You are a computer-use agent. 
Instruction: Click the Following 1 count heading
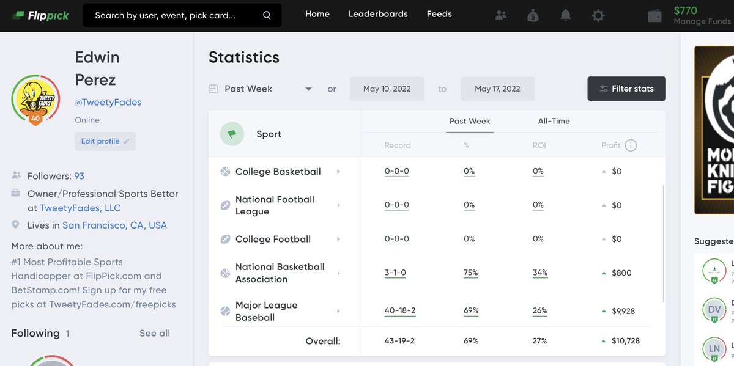[x=40, y=333]
